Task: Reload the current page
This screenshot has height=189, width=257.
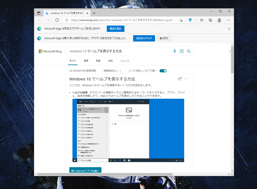Action: pyautogui.click(x=57, y=20)
